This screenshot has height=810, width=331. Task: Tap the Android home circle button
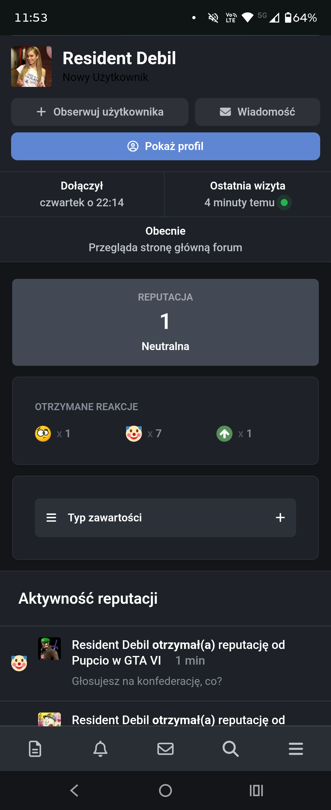coord(165,791)
